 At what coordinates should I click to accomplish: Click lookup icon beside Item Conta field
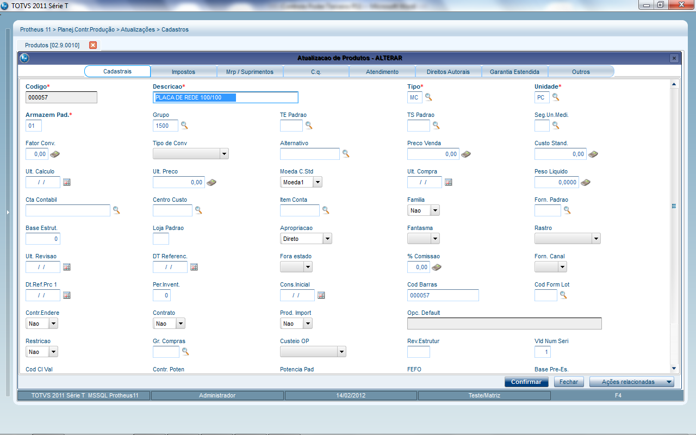(x=326, y=210)
